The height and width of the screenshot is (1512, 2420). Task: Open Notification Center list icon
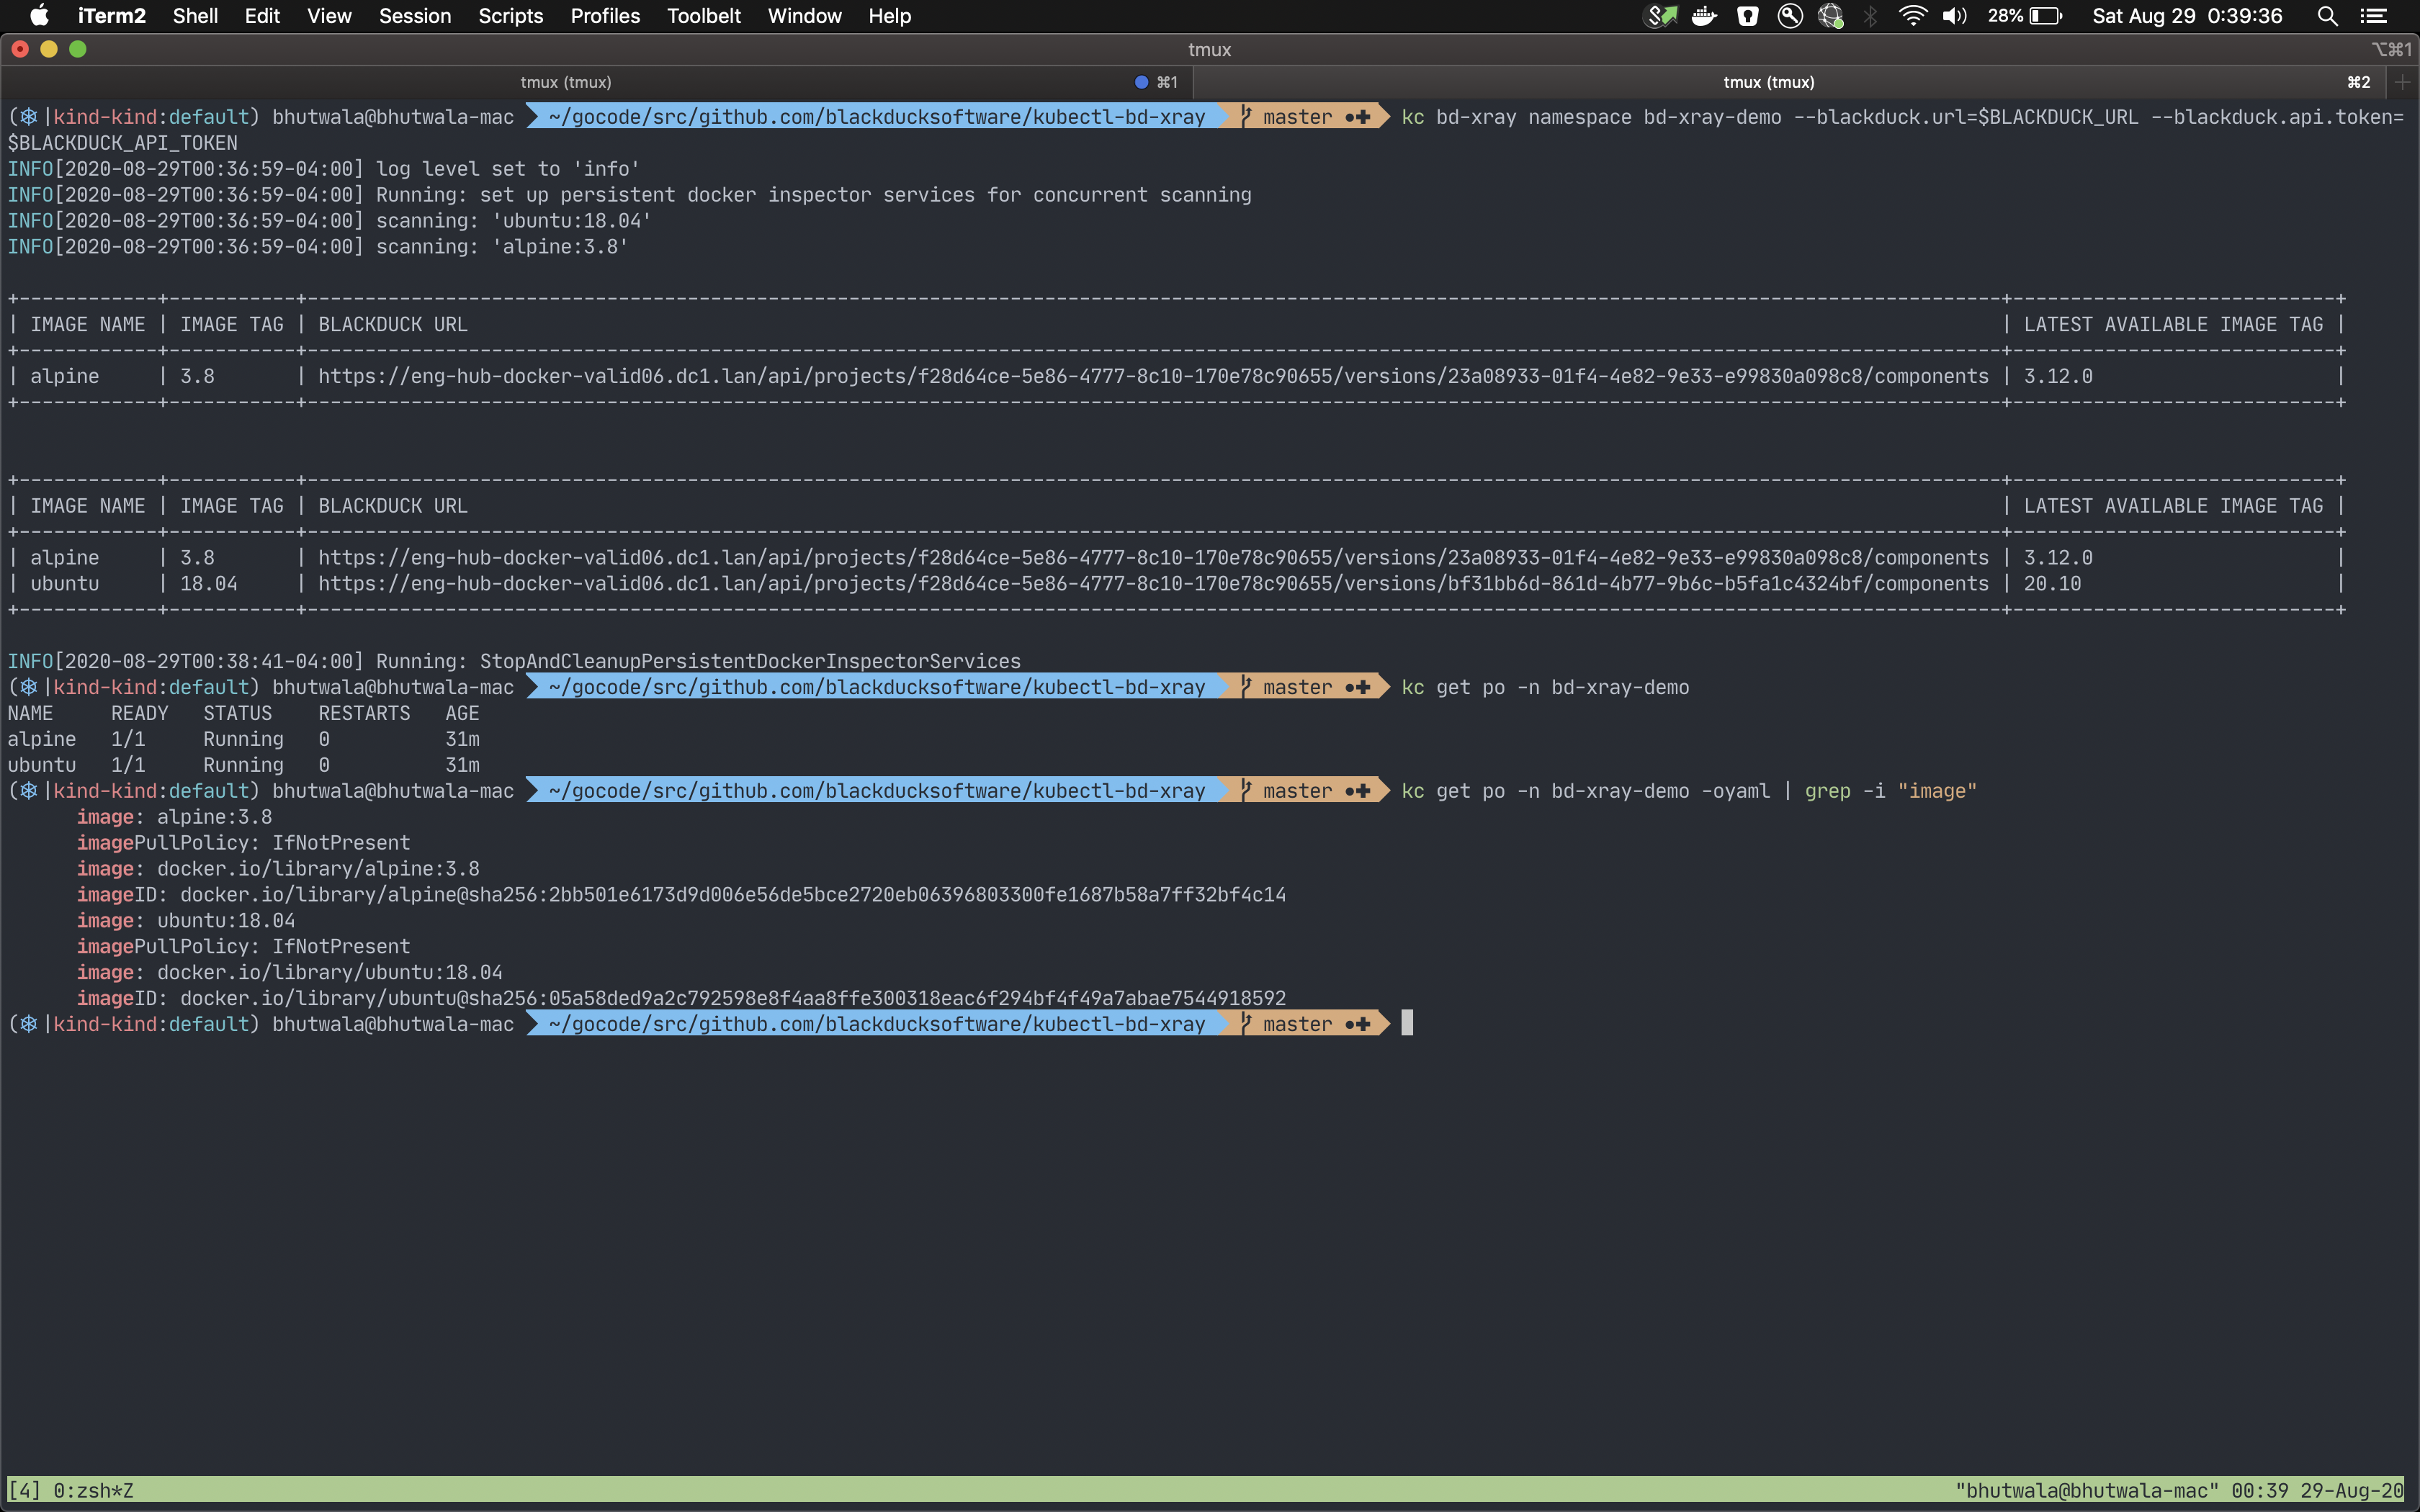[2374, 16]
